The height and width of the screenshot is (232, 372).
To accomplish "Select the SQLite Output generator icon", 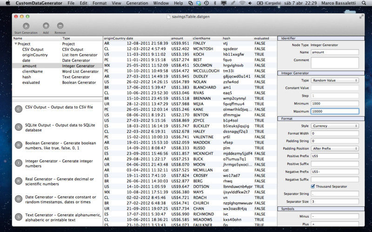I will [x=19, y=127].
